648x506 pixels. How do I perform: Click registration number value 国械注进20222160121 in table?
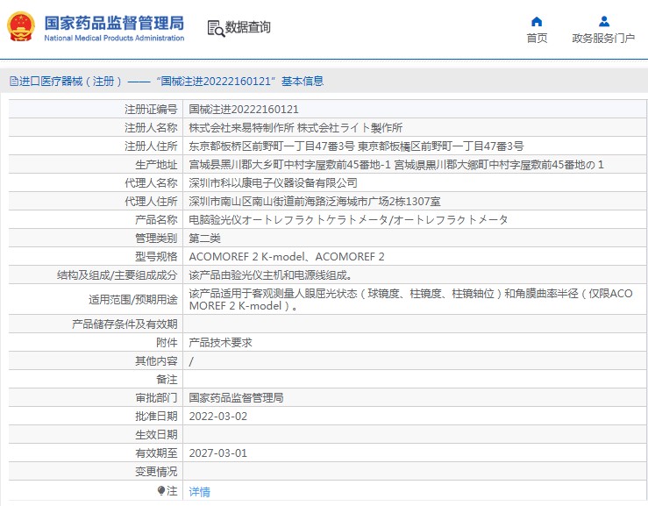coord(244,110)
